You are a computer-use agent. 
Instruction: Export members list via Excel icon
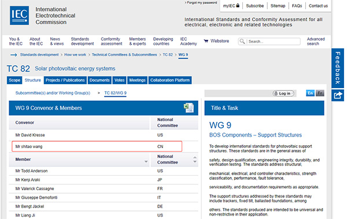click(x=189, y=108)
